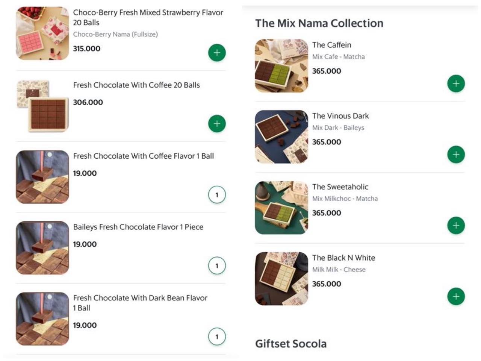Image resolution: width=481 pixels, height=361 pixels.
Task: Click the quantity badge on Dark Bean Flavor ball
Action: click(x=217, y=336)
